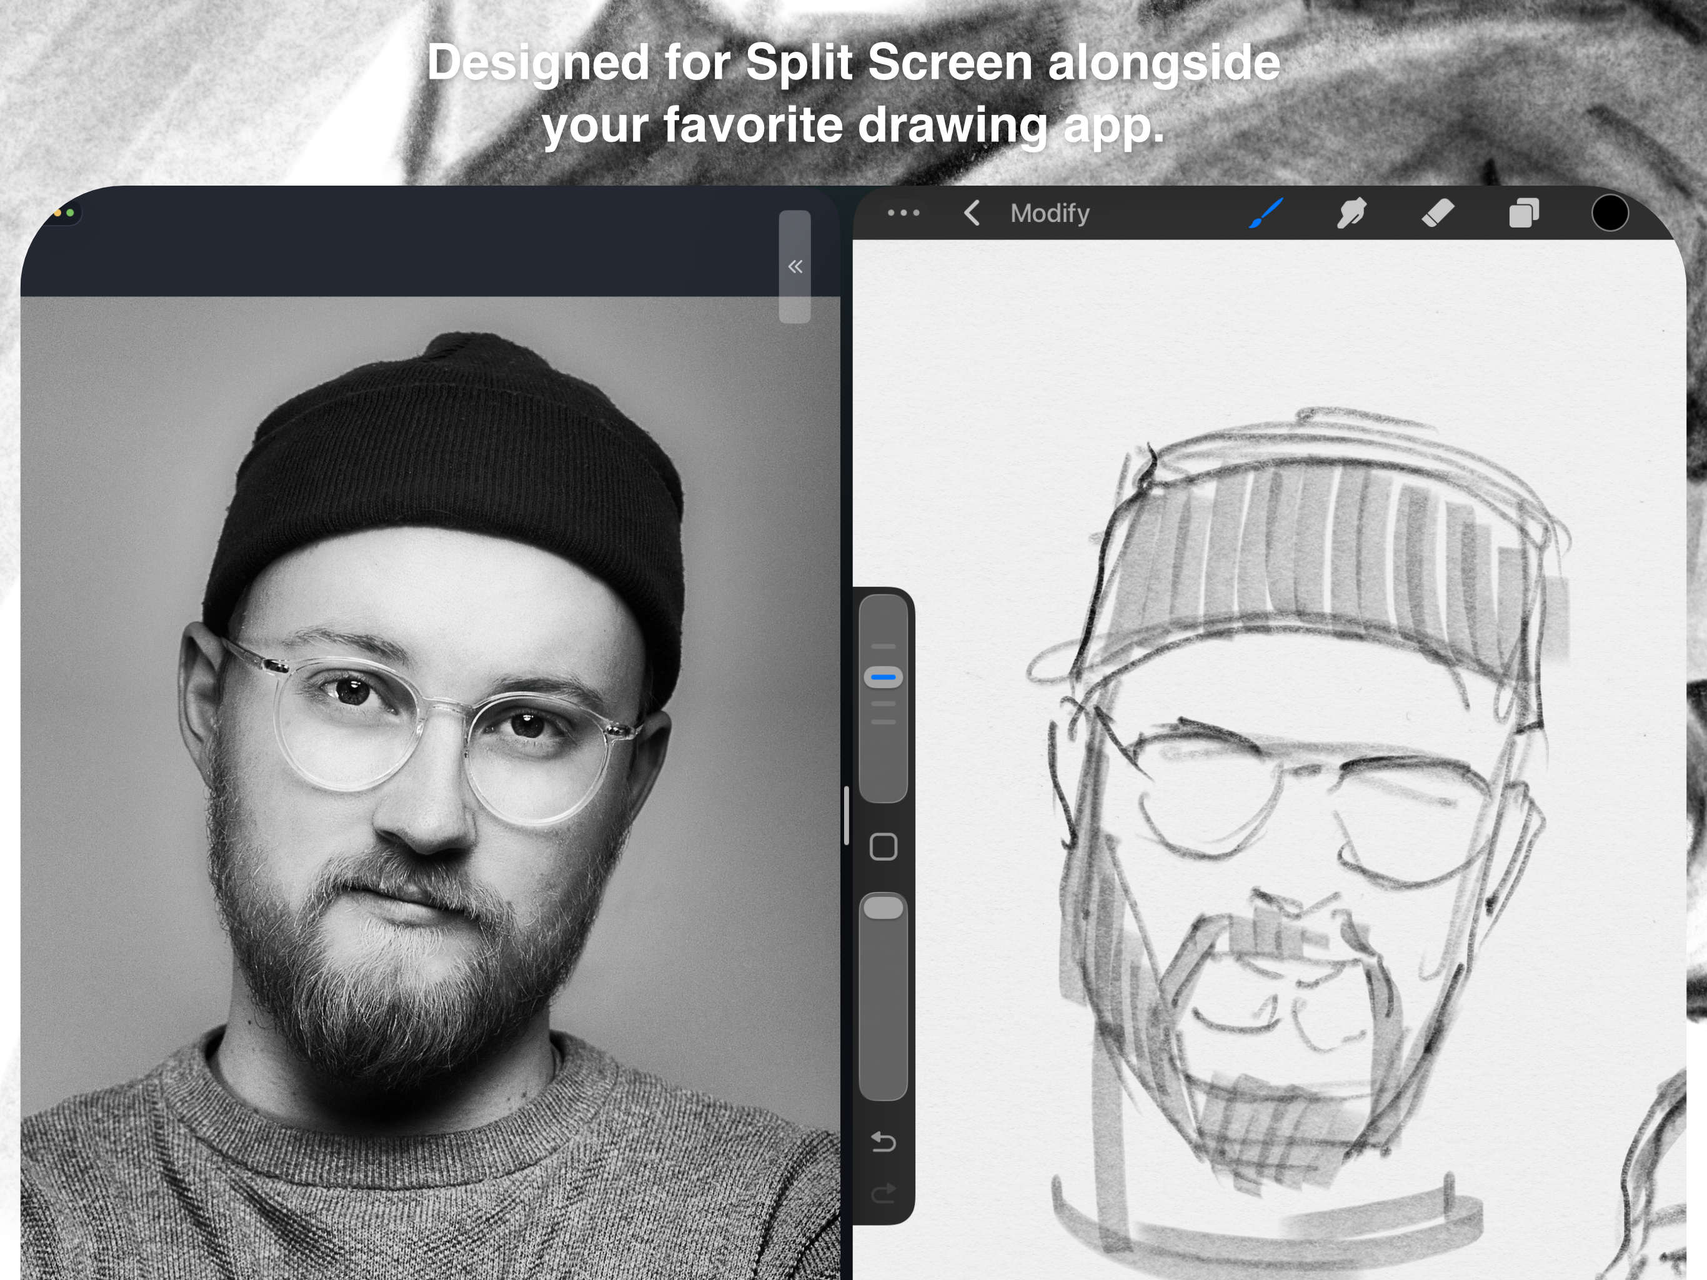This screenshot has width=1707, height=1280.
Task: Tap the ellipsis icon in Procreate's top bar
Action: [903, 214]
